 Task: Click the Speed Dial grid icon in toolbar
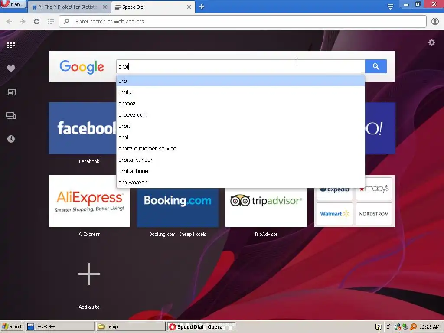51,22
